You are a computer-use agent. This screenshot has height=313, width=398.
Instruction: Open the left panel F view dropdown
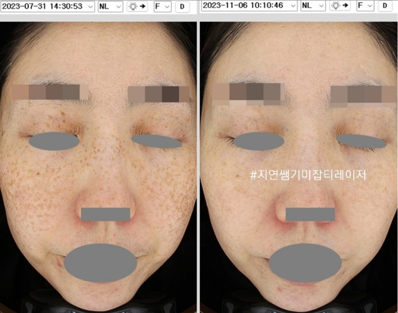pos(162,6)
